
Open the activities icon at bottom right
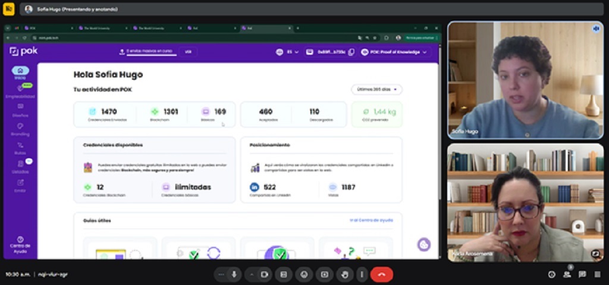597,274
